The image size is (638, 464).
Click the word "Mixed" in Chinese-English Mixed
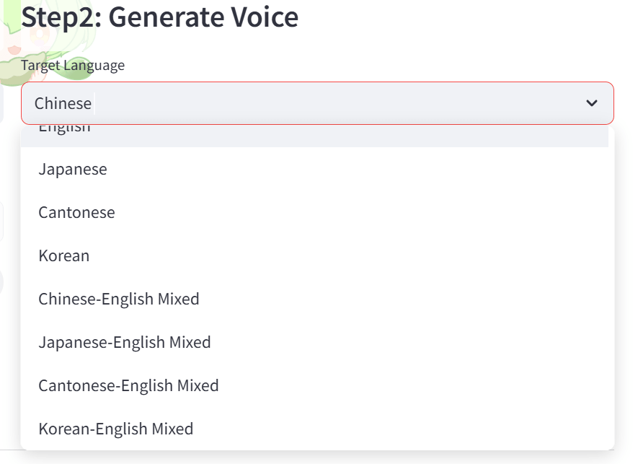click(178, 299)
